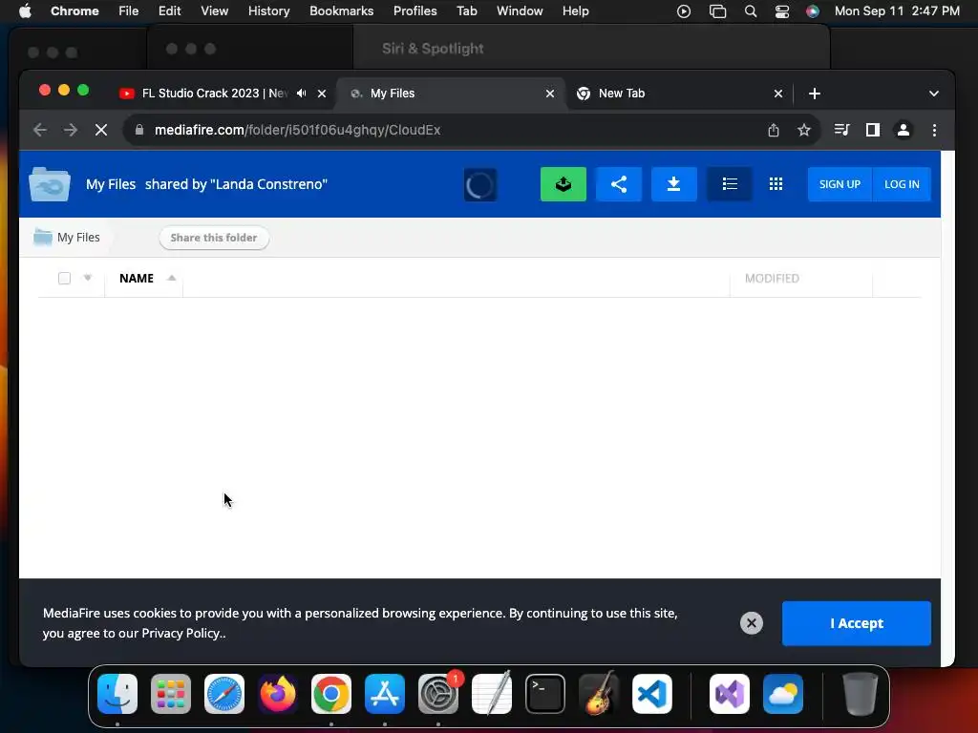Open the Chrome three-dot menu

(934, 130)
